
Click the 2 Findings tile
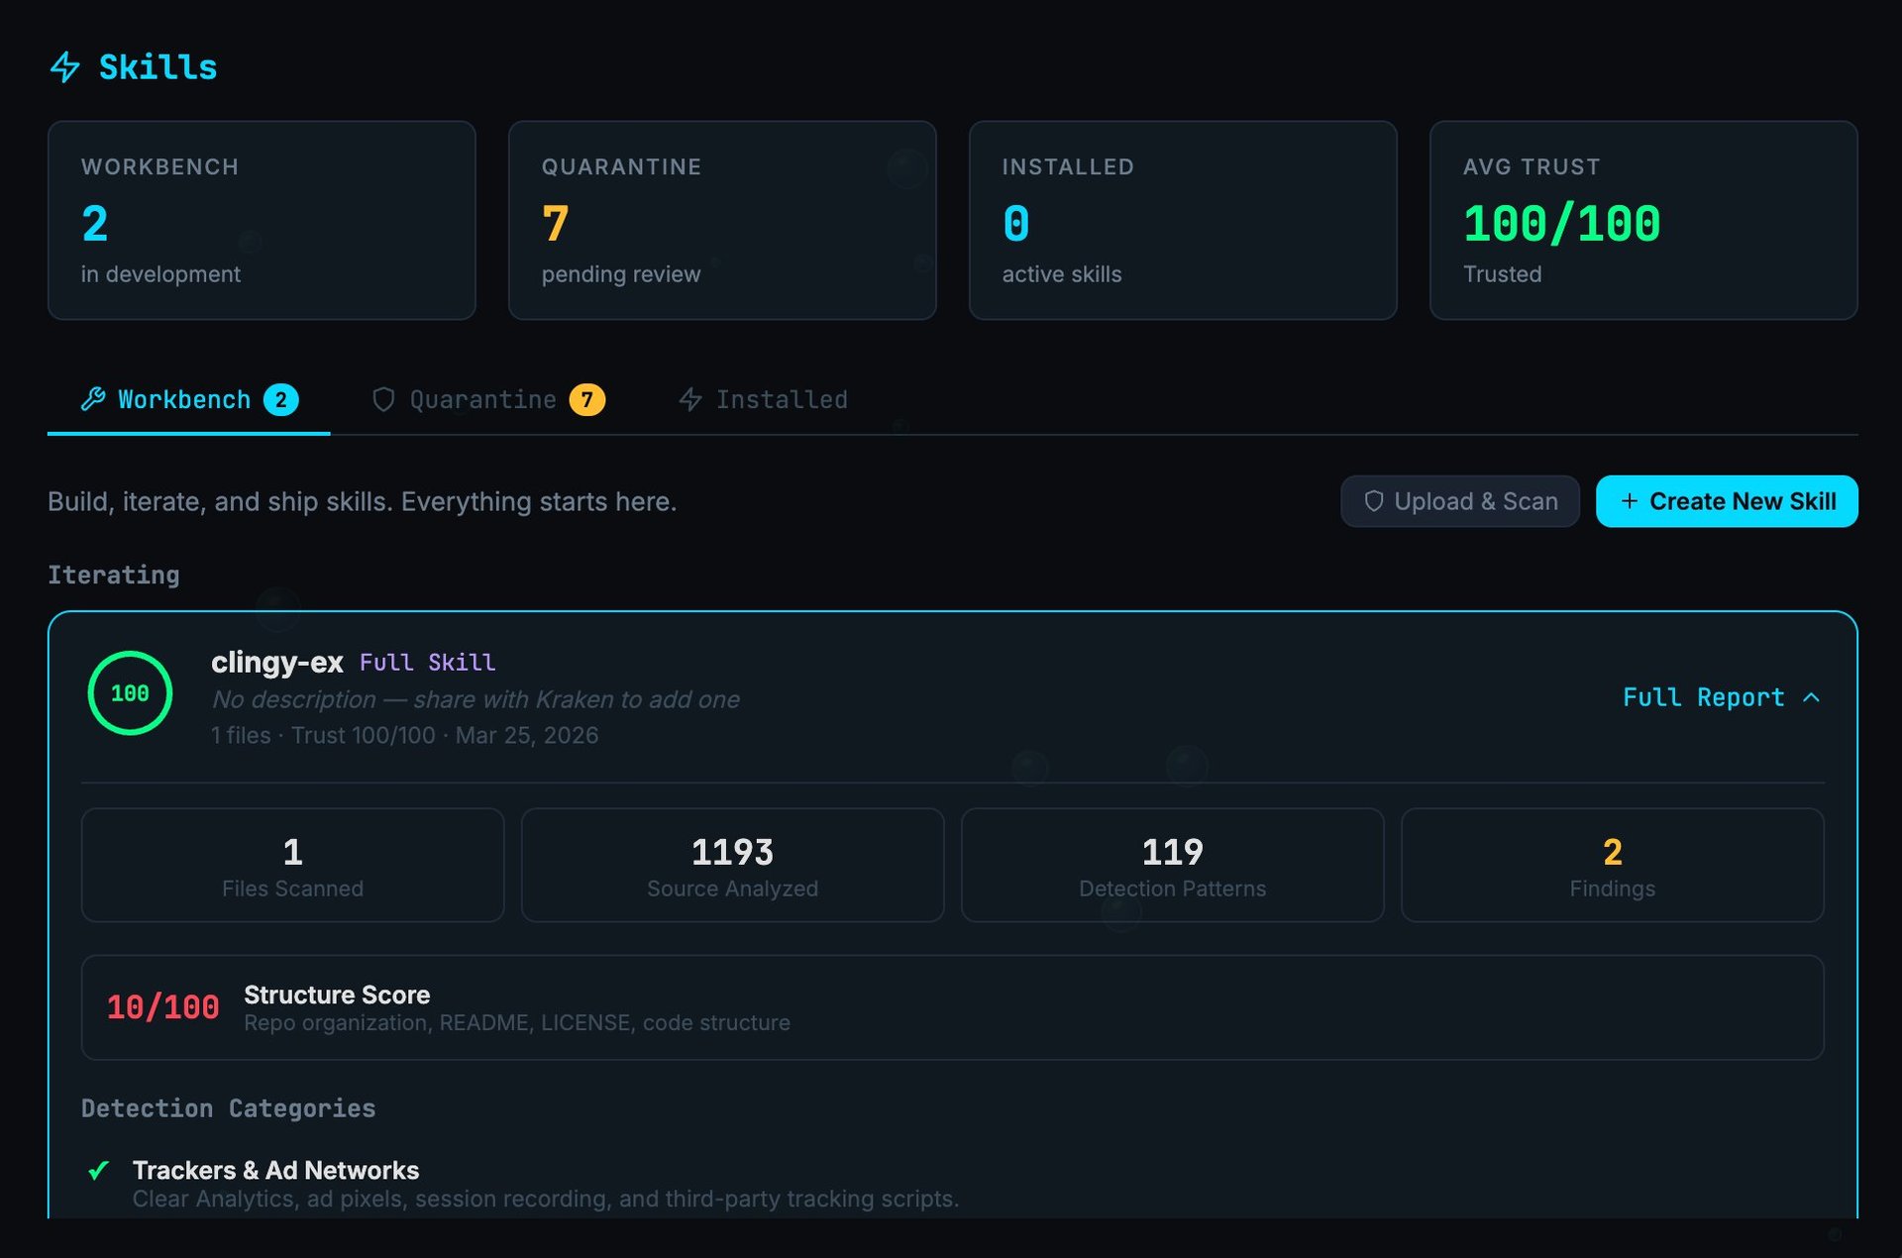(x=1612, y=865)
